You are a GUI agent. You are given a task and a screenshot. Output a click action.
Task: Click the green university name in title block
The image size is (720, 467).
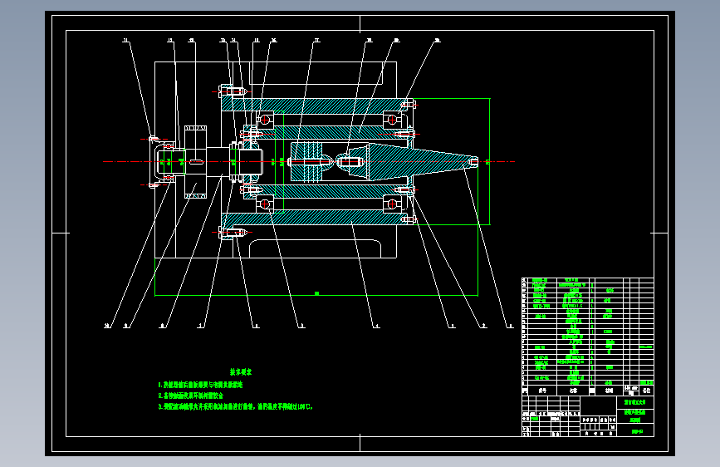pyautogui.click(x=635, y=402)
